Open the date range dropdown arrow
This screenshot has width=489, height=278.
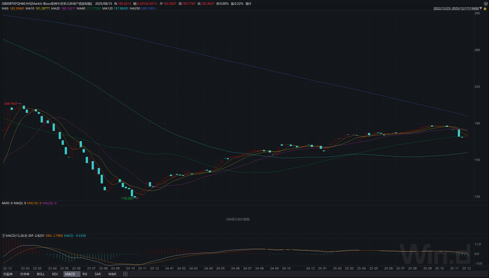(481, 8)
